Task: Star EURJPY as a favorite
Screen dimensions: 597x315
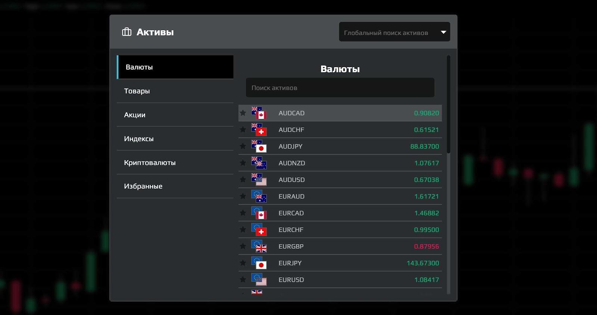Action: tap(243, 262)
